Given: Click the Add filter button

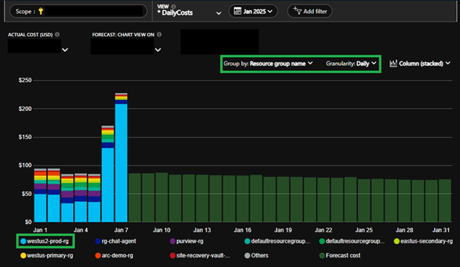Looking at the screenshot, I should (x=310, y=11).
